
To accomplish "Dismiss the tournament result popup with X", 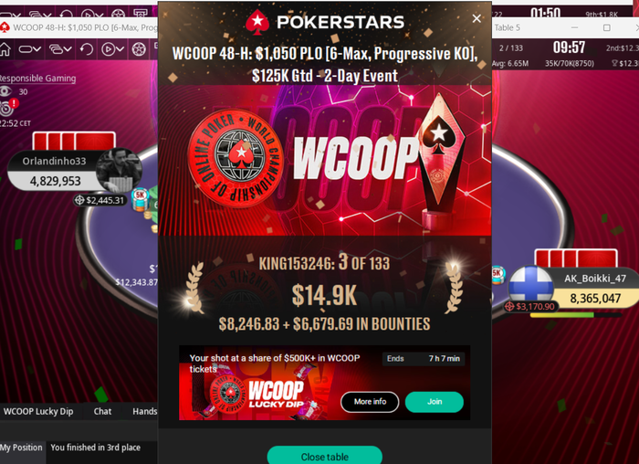I will (477, 18).
